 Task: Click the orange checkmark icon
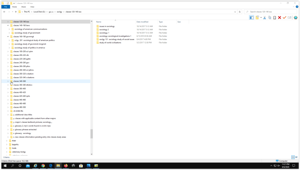click(284, 18)
